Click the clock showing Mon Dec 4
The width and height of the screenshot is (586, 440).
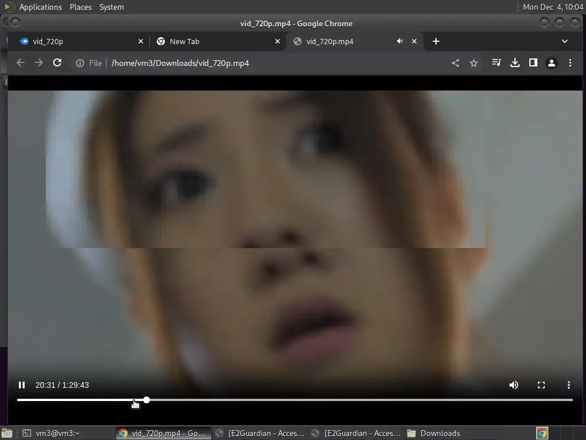point(553,7)
